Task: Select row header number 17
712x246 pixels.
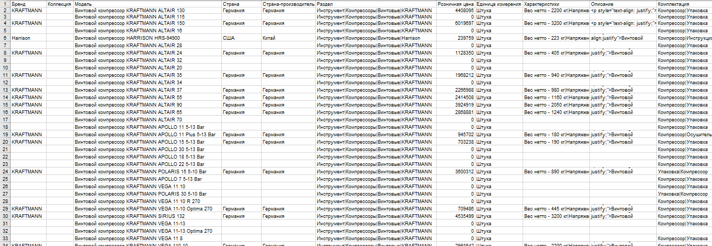Action: pos(5,120)
